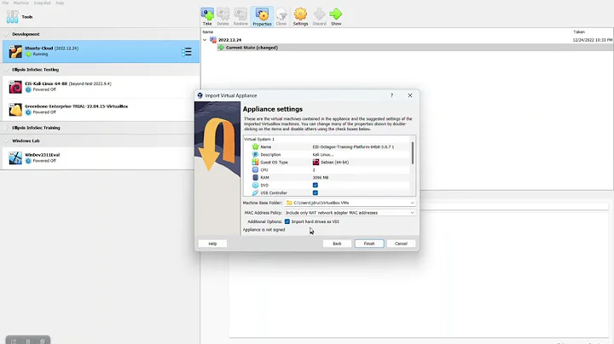The image size is (614, 344).
Task: Select the Greenbone Enterprise TRIAL VM icon
Action: [x=15, y=110]
